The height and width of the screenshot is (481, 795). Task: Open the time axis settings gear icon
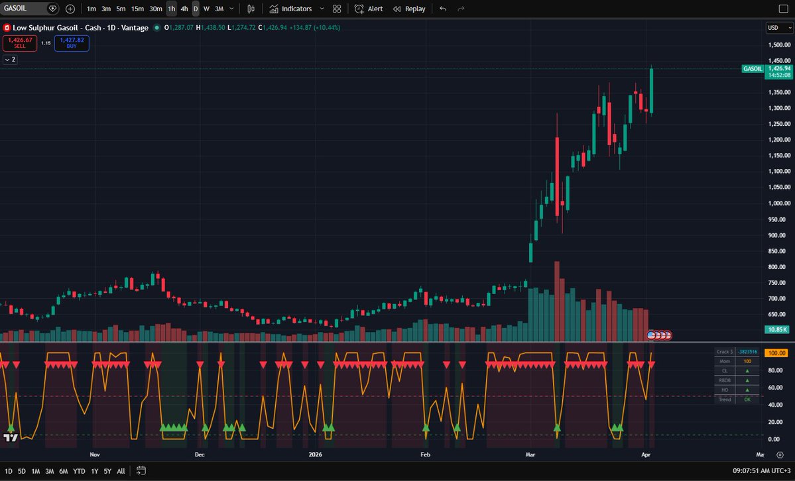click(x=780, y=454)
